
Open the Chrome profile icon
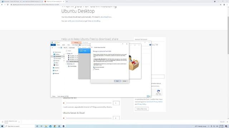tap(224, 5)
